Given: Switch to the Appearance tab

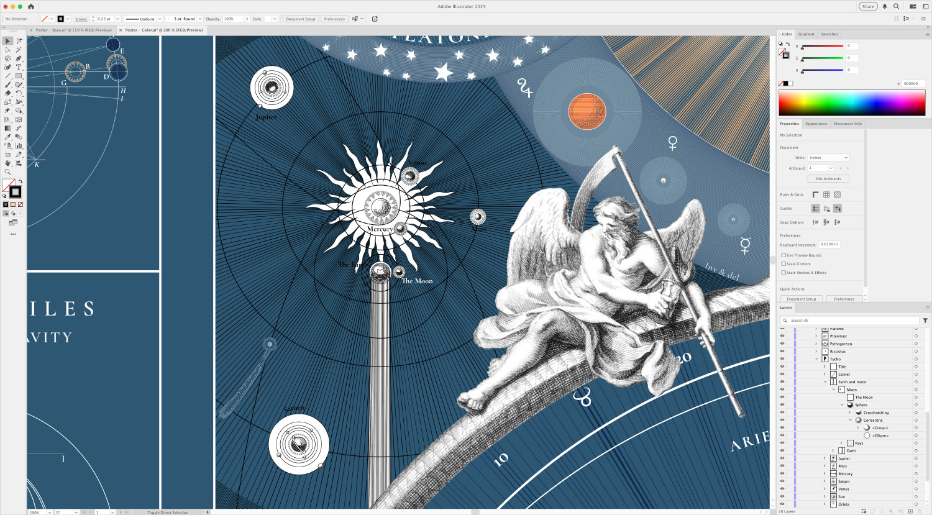Looking at the screenshot, I should [816, 124].
